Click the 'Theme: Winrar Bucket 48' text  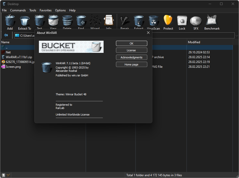click(71, 94)
